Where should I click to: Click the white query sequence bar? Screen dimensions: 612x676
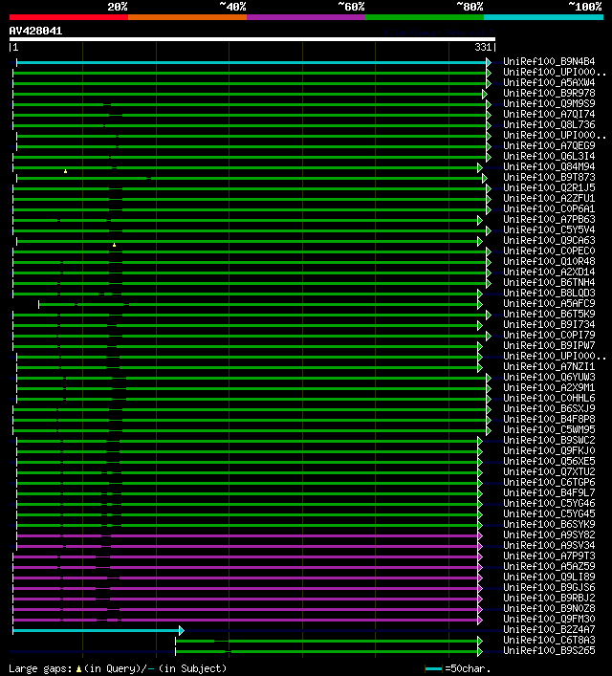tap(252, 39)
